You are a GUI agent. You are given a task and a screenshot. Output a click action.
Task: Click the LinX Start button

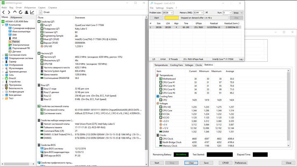coord(156,18)
